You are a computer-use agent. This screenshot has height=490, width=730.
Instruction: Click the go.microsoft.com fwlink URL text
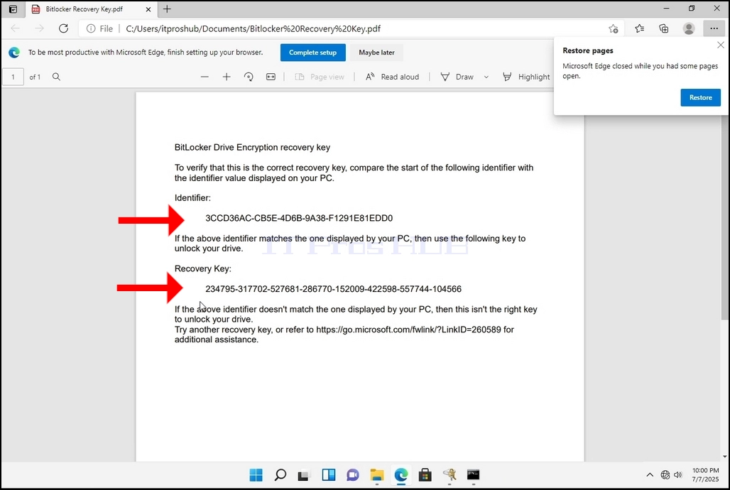coord(408,330)
